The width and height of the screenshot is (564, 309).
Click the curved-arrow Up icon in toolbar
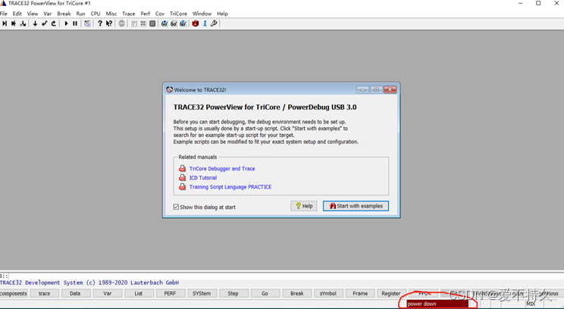(54, 23)
